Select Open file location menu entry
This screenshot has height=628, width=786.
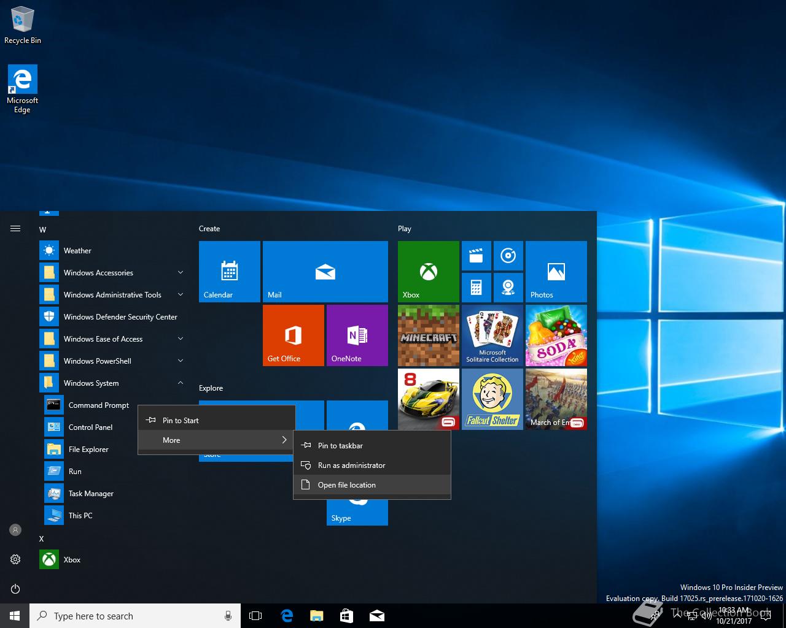tap(347, 485)
